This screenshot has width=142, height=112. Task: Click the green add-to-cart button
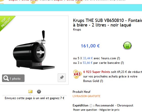(127, 45)
